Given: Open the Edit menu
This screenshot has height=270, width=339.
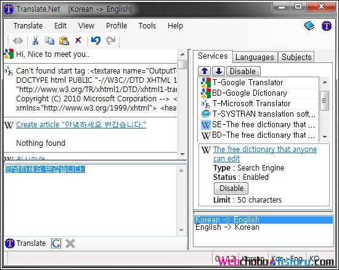Looking at the screenshot, I should point(60,26).
